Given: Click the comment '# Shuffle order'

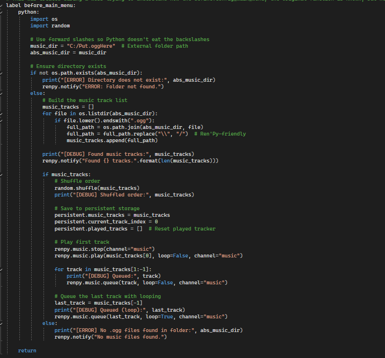Looking at the screenshot, I should (78, 181).
